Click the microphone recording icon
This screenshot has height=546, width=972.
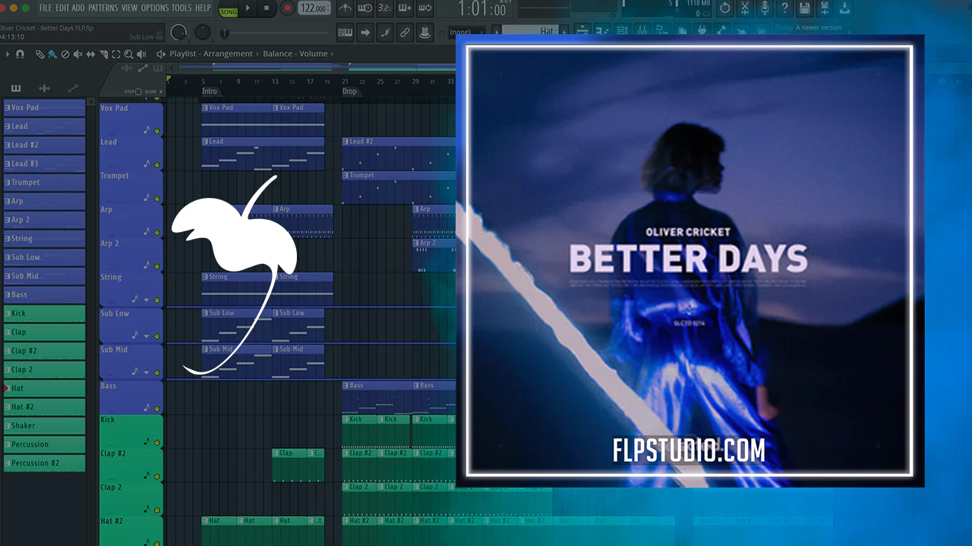pos(765,8)
